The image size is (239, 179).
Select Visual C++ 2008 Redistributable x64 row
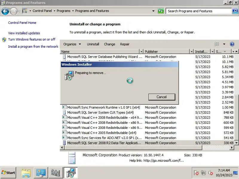[147, 118]
